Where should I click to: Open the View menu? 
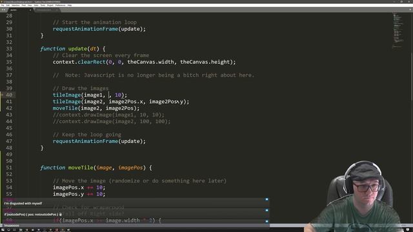[x=30, y=5]
